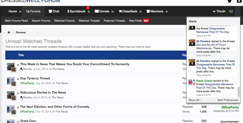The image size is (243, 123).
Task: Click the red 4 badge above Sportsbook
Action: tap(88, 8)
